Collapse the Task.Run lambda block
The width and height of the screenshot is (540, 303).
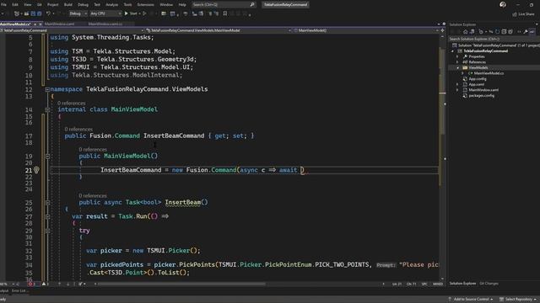pos(47,217)
